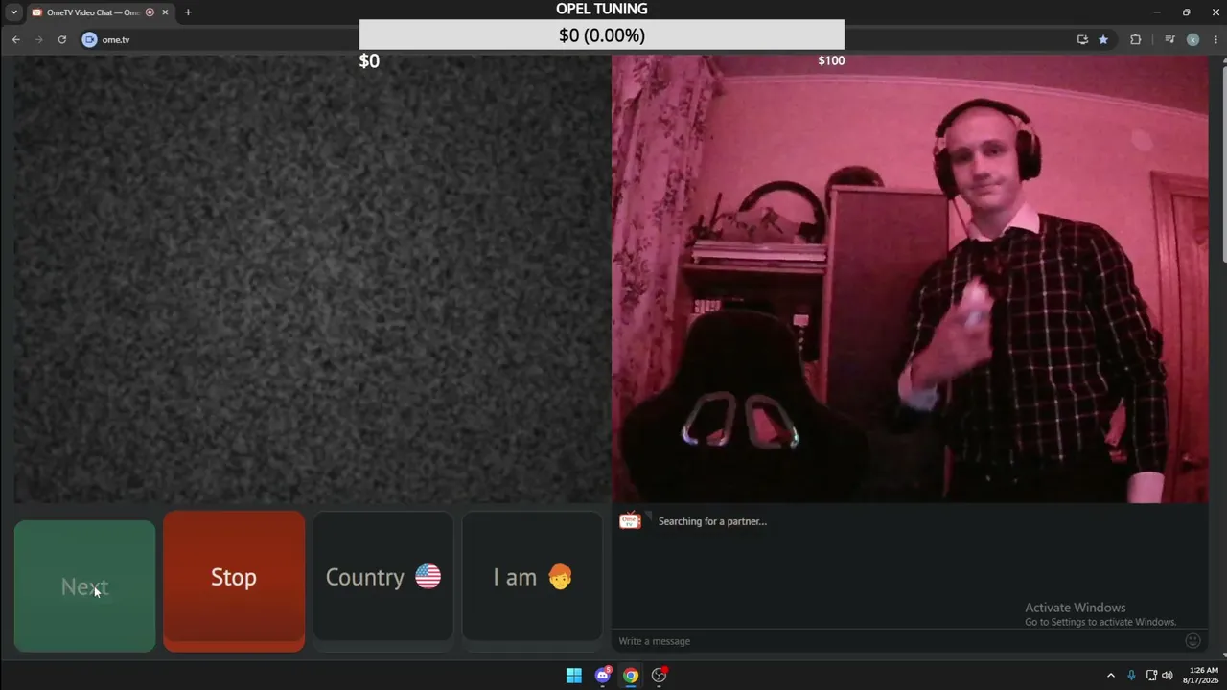Open the Chrome profile avatar menu
Viewport: 1227px width, 690px height.
[1192, 39]
